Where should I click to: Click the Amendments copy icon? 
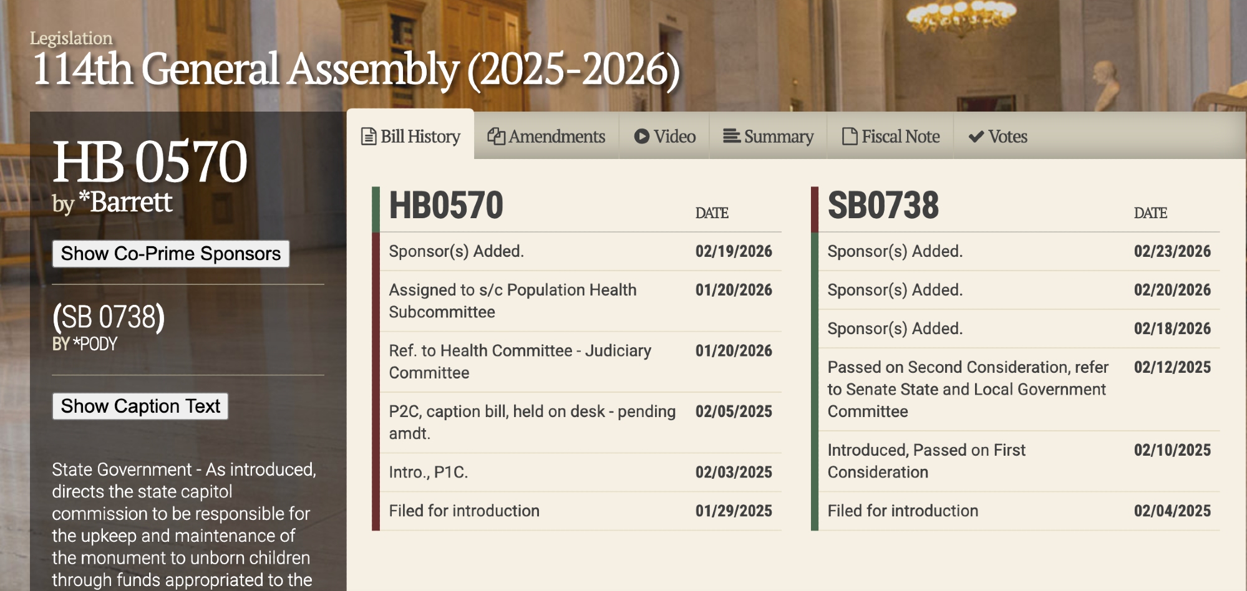coord(496,137)
